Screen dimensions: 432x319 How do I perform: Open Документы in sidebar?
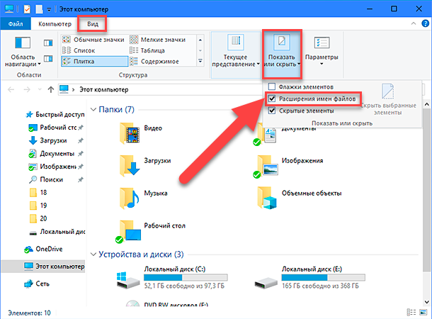pos(56,154)
